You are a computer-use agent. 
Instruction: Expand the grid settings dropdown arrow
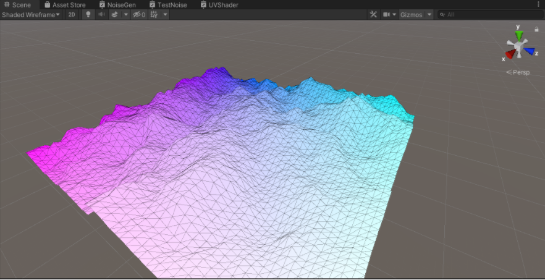(x=165, y=14)
